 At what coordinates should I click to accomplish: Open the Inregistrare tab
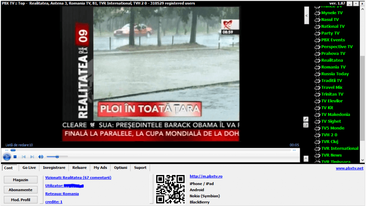click(54, 167)
